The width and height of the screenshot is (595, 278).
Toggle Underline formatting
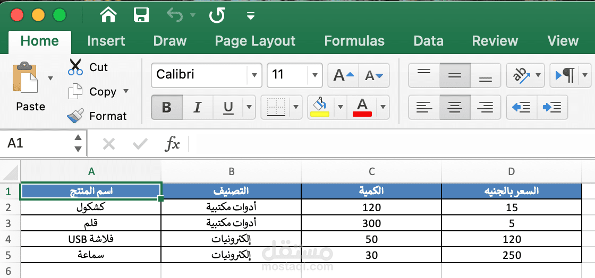(228, 108)
